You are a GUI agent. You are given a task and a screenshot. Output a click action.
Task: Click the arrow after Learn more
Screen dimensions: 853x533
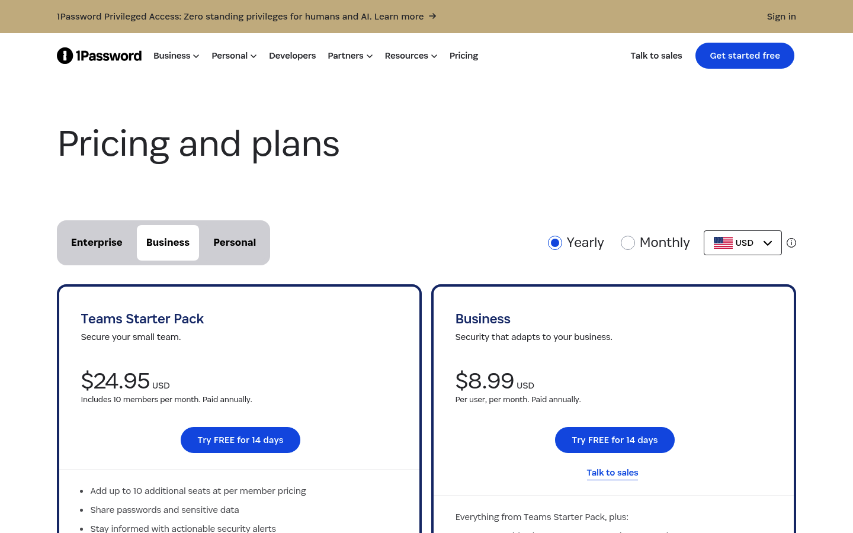[432, 16]
